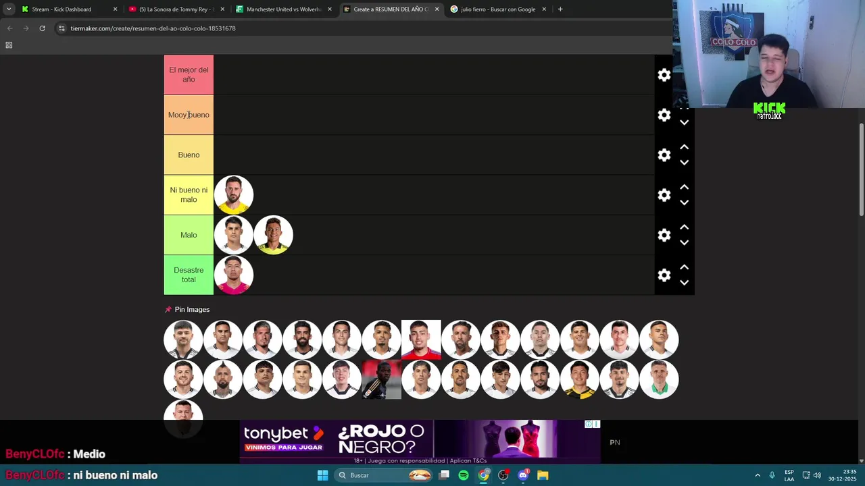
Task: Open the tab search dropdown arrow
Action: pos(9,9)
